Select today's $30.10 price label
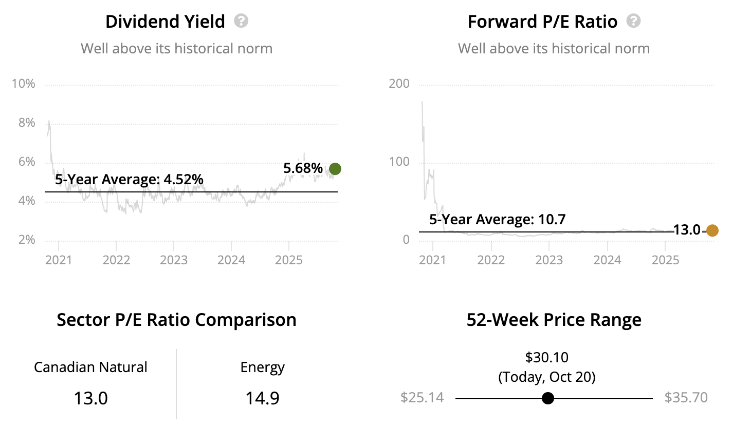The width and height of the screenshot is (732, 428). [x=546, y=357]
